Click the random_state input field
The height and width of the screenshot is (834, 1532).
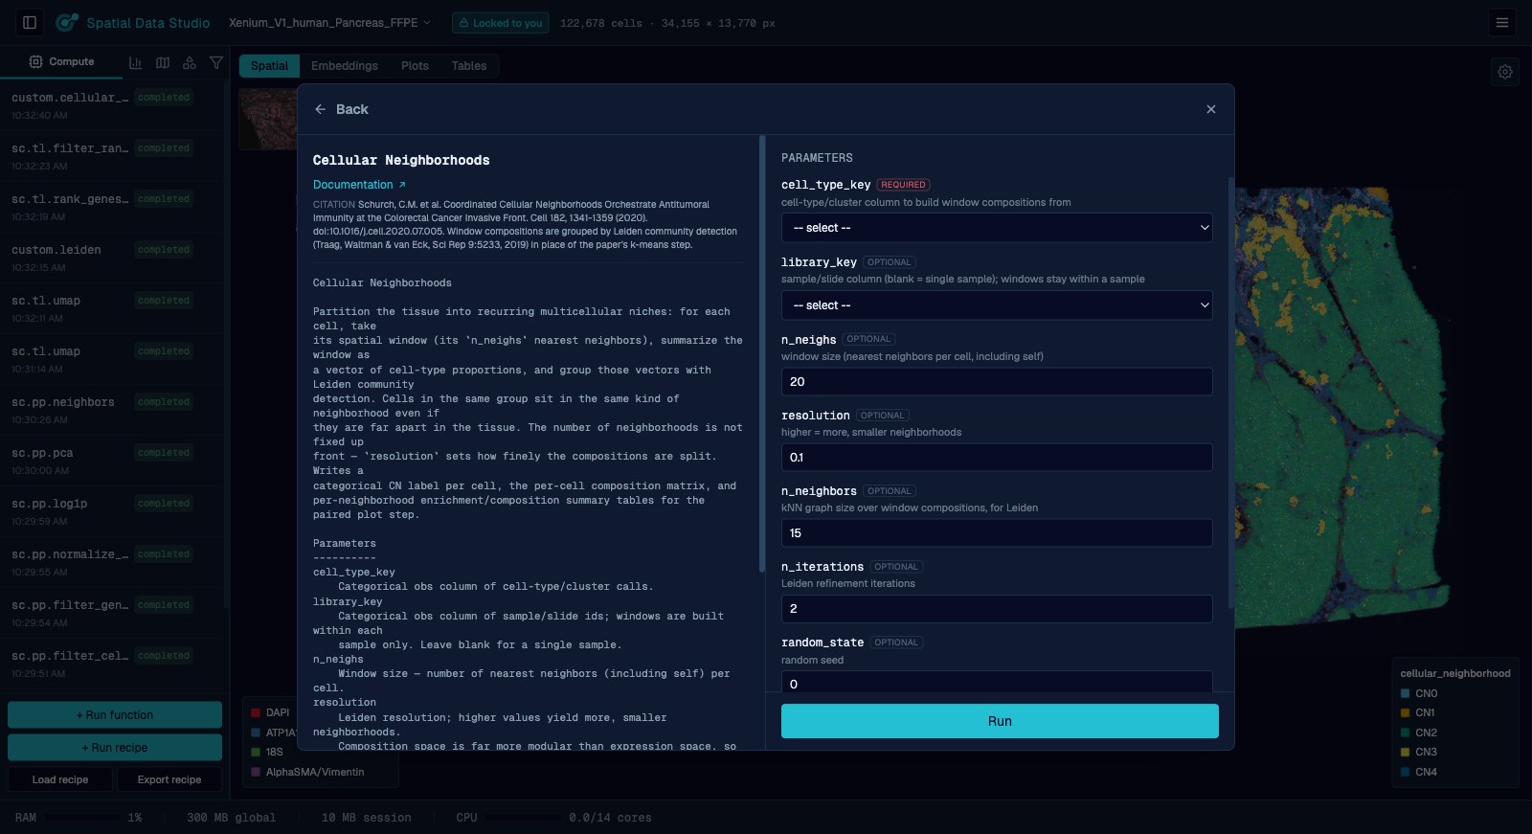click(x=997, y=682)
